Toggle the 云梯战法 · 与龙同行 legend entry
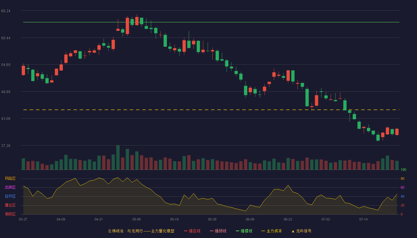 (141, 231)
